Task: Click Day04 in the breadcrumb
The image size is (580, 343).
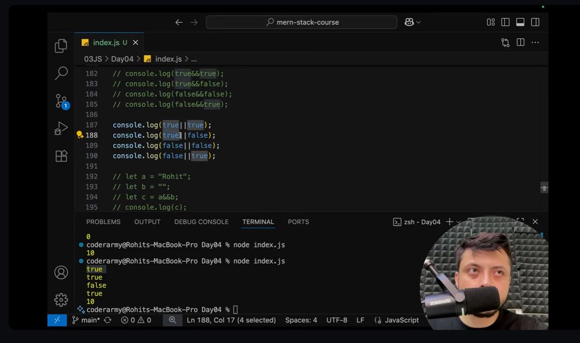Action: [122, 59]
